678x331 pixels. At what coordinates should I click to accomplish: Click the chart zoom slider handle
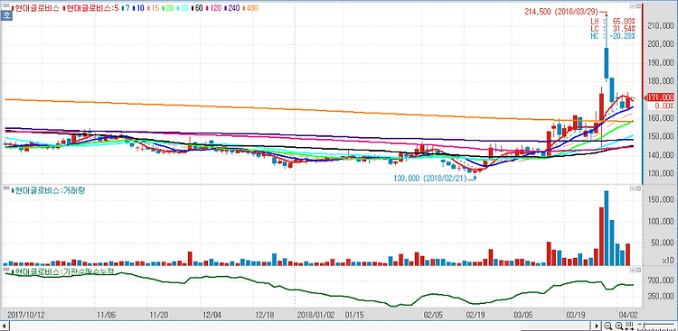[x=644, y=325]
